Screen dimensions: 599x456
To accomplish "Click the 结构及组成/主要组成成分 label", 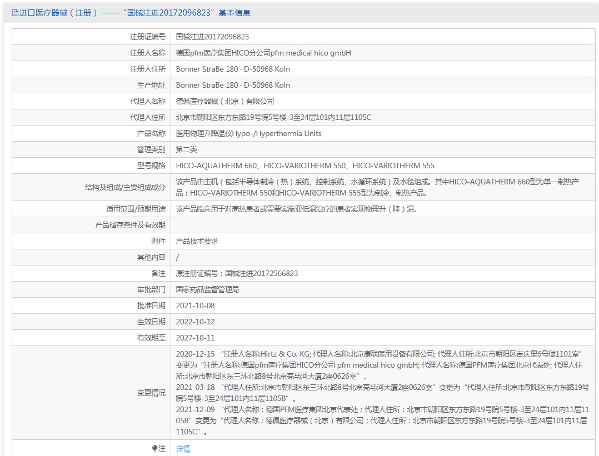I will [x=126, y=187].
